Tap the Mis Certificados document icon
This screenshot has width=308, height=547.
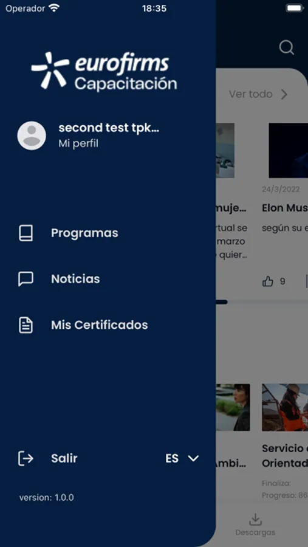pos(26,325)
